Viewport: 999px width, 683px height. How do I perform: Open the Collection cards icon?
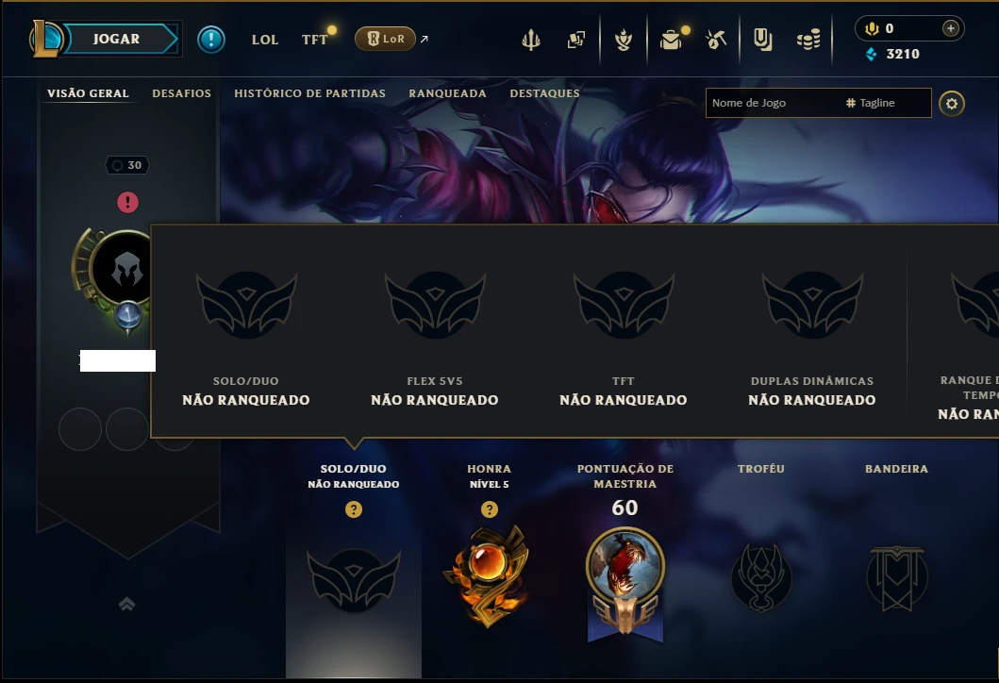[x=576, y=41]
